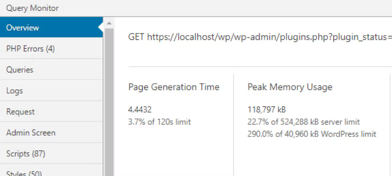This screenshot has width=392, height=176.
Task: Open the Overview panel tab
Action: pos(51,27)
